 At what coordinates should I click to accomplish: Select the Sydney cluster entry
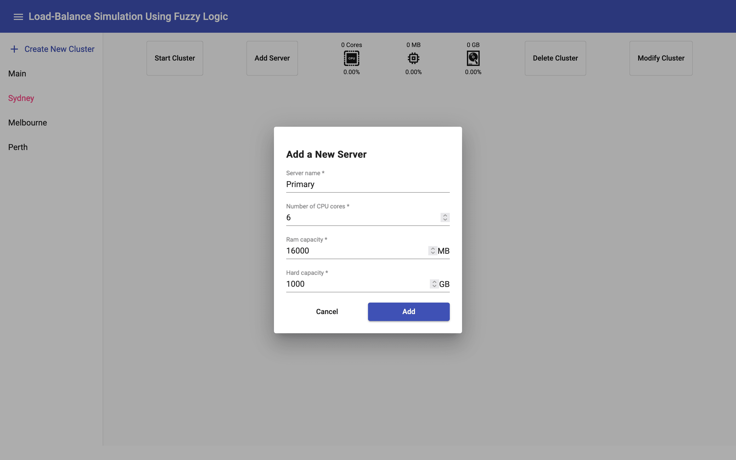21,98
